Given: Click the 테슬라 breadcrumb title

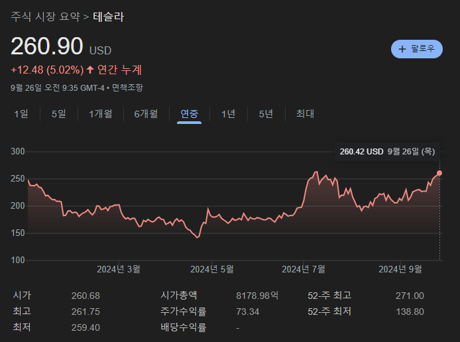Looking at the screenshot, I should click(109, 17).
